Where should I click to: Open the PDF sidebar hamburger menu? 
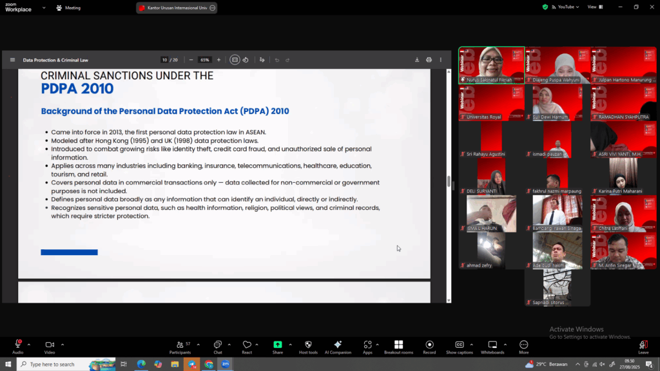pos(12,60)
